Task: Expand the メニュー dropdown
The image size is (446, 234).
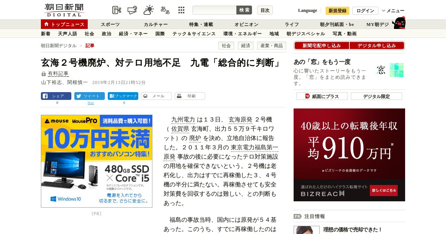Action: tap(393, 11)
